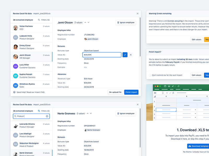The height and width of the screenshot is (156, 209).
Task: Open the Excel undo dropdown arrow
Action: tap(175, 86)
